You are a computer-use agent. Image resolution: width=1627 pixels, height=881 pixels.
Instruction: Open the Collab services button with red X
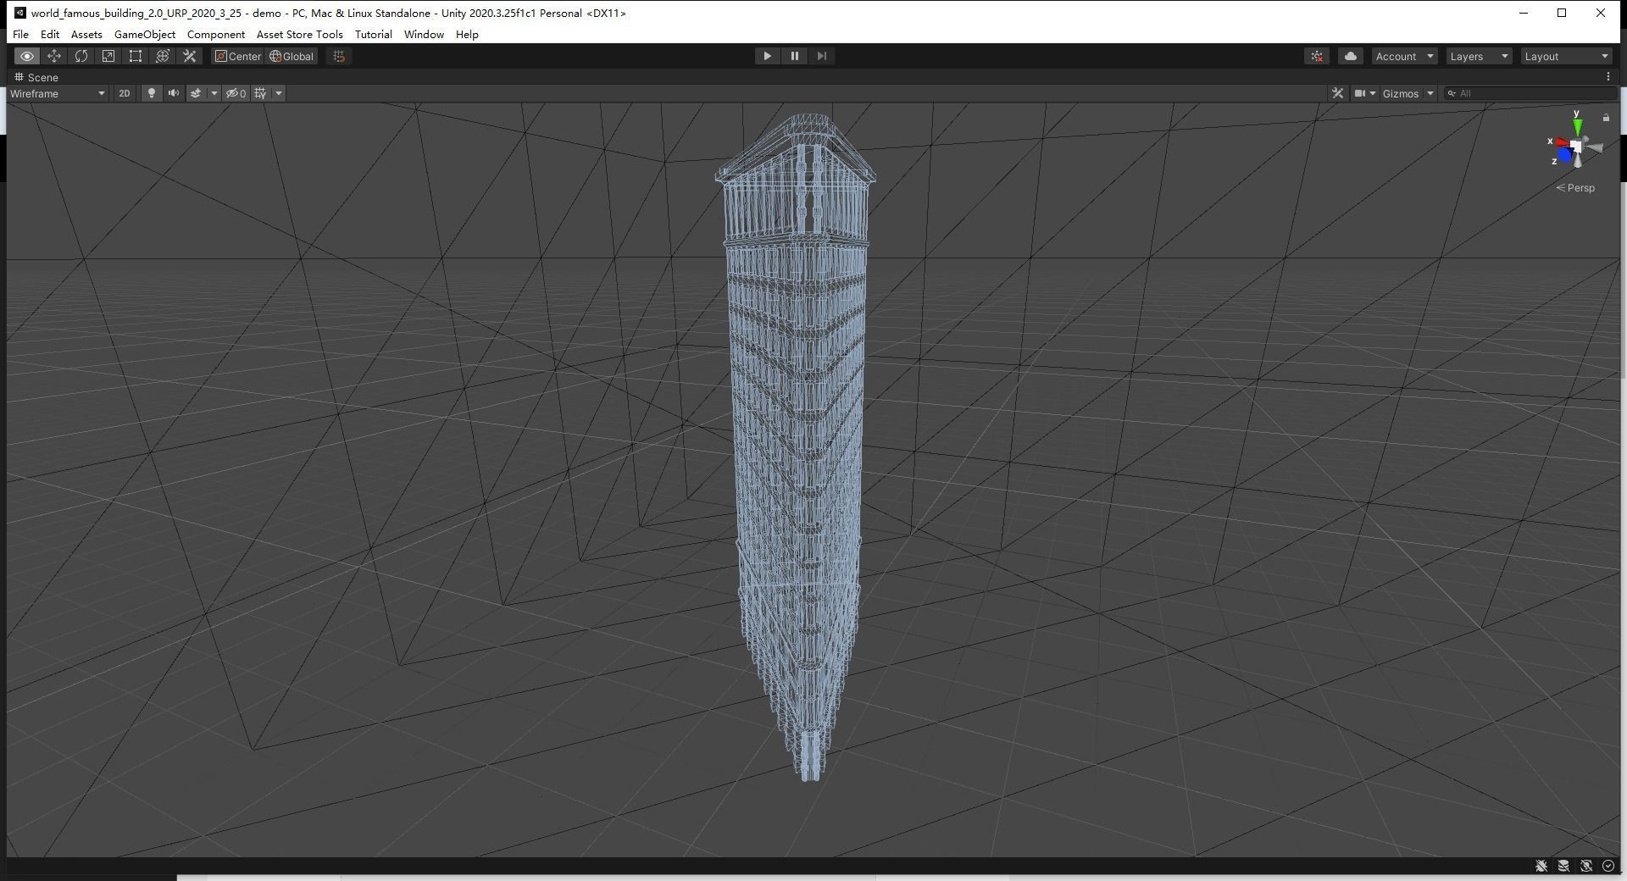tap(1317, 56)
